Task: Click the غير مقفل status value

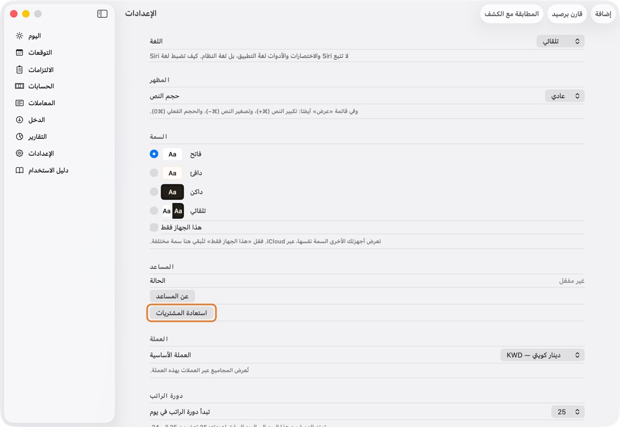Action: click(x=571, y=281)
